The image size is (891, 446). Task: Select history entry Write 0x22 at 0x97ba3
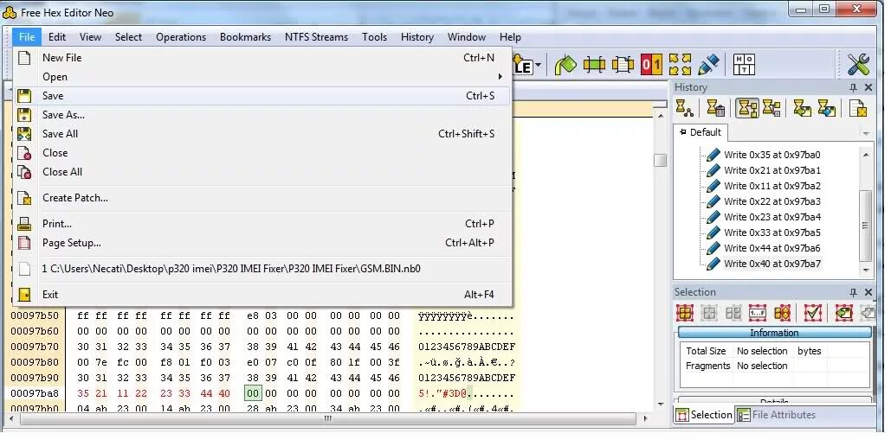772,201
